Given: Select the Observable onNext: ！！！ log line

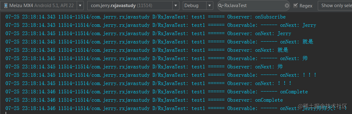Looking at the screenshot, I should click(161, 75).
